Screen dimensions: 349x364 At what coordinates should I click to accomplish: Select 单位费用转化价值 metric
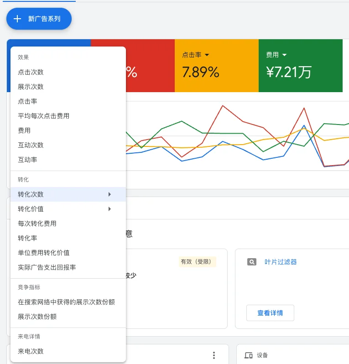[68, 253]
